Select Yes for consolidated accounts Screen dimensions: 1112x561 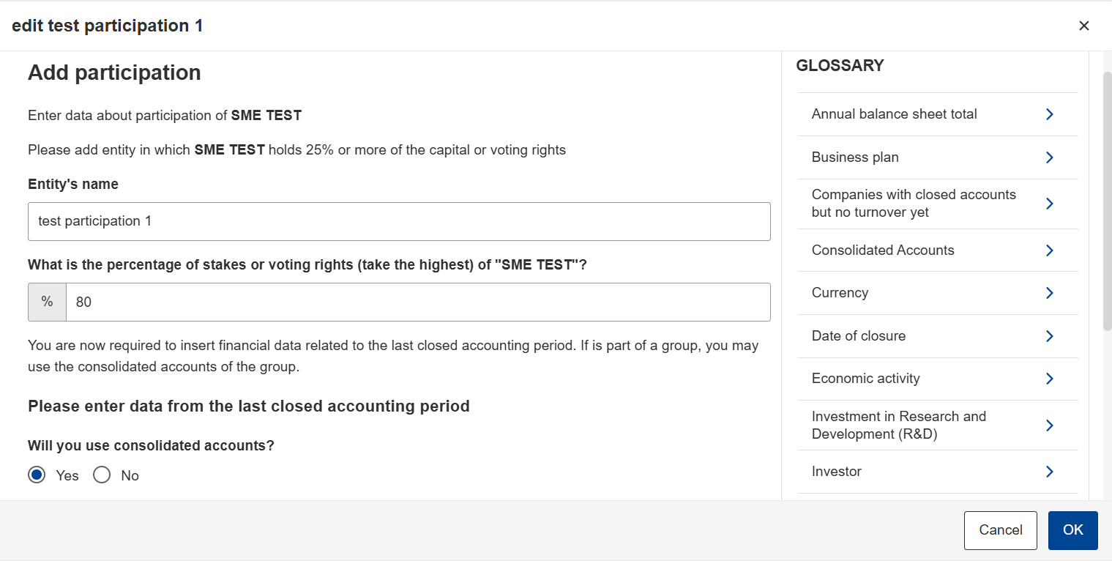click(x=37, y=475)
